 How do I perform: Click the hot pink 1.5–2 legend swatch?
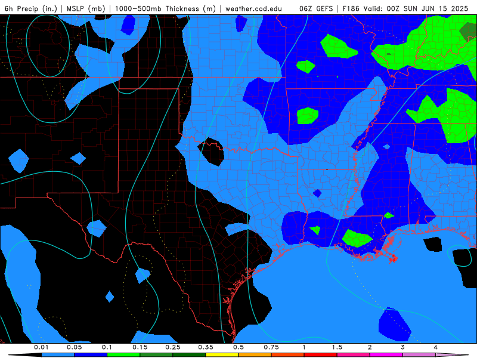(x=354, y=355)
